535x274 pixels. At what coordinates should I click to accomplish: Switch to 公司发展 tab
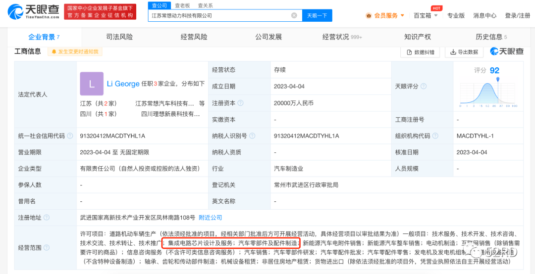(x=268, y=37)
